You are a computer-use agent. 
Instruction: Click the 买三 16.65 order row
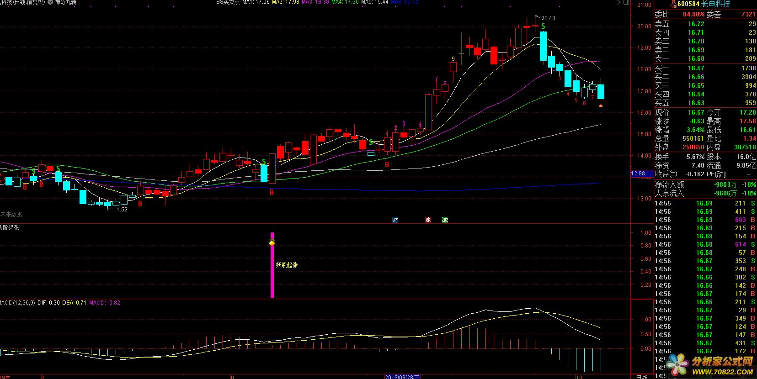[x=705, y=85]
